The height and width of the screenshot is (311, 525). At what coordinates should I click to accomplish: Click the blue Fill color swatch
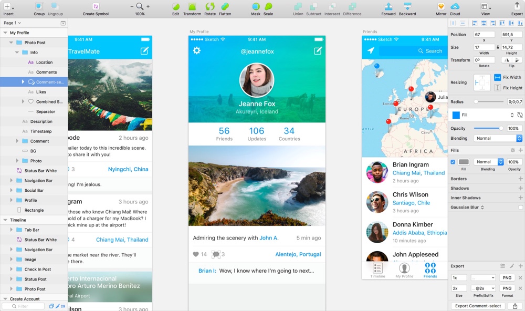click(x=457, y=115)
